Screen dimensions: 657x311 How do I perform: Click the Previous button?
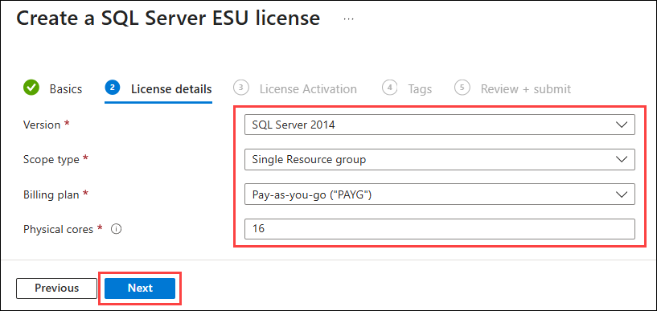[56, 288]
